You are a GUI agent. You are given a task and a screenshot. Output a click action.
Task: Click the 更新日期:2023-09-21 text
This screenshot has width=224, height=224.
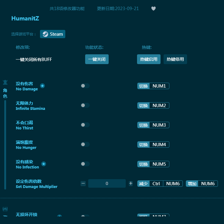tap(118, 9)
